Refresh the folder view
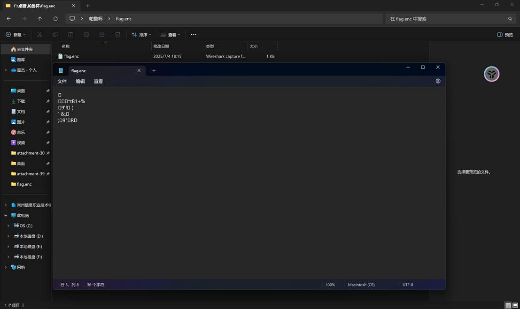 point(55,19)
